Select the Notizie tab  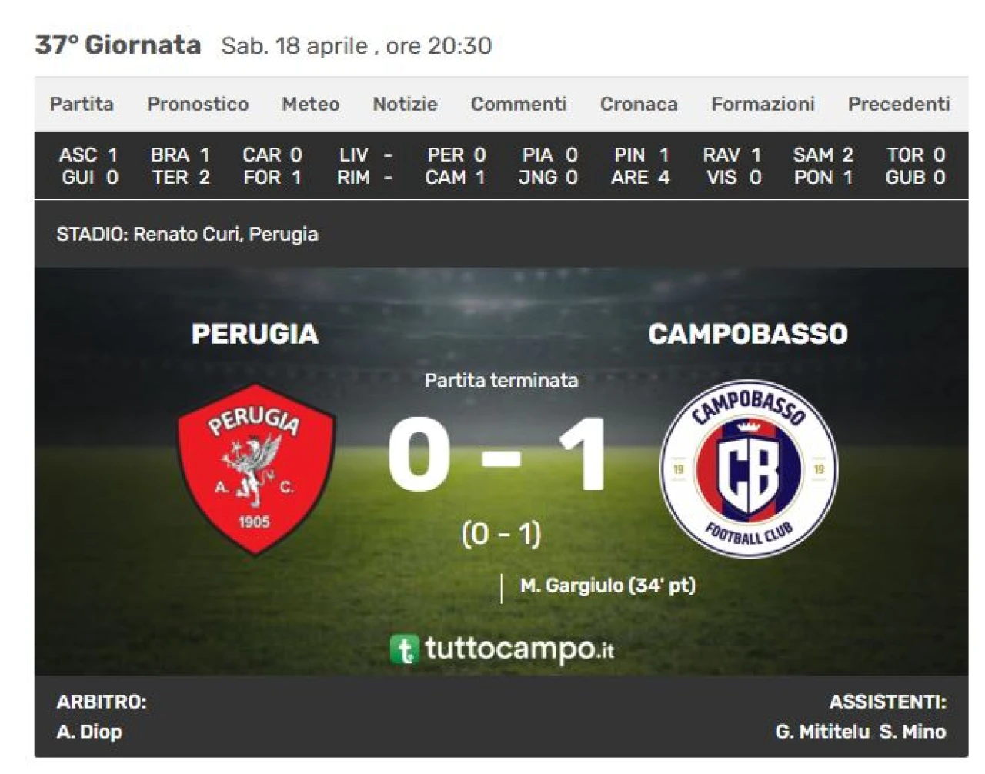pos(406,104)
